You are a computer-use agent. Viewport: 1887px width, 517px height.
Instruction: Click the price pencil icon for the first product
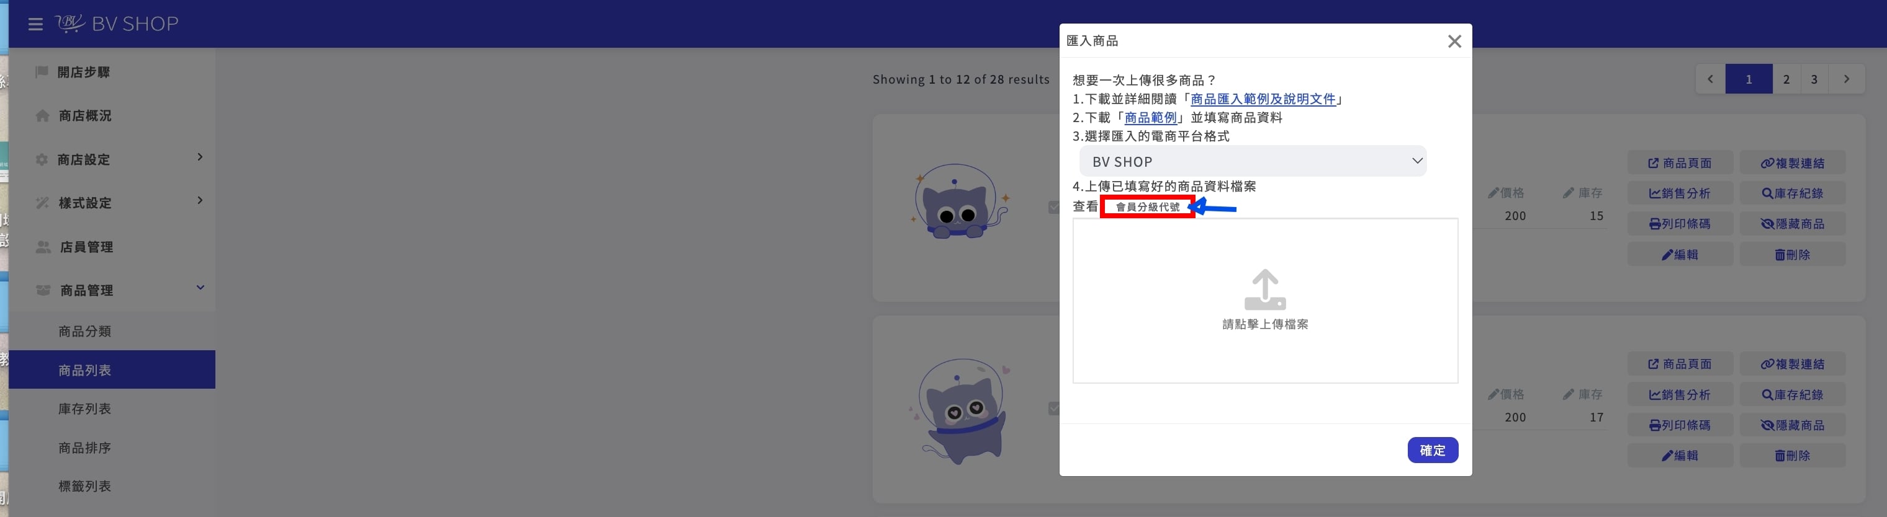(1493, 193)
